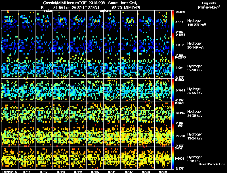Click the '02:47' time axis label
Screen dimensions: 227x173
coord(129,172)
